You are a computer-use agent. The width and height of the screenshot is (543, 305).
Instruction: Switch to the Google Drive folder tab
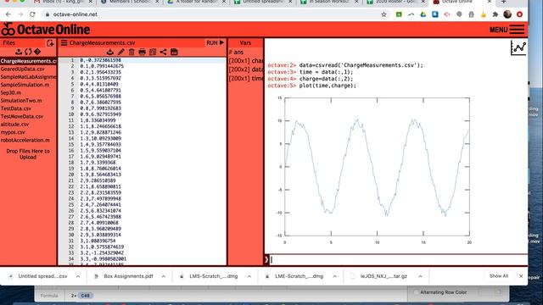pyautogui.click(x=196, y=2)
